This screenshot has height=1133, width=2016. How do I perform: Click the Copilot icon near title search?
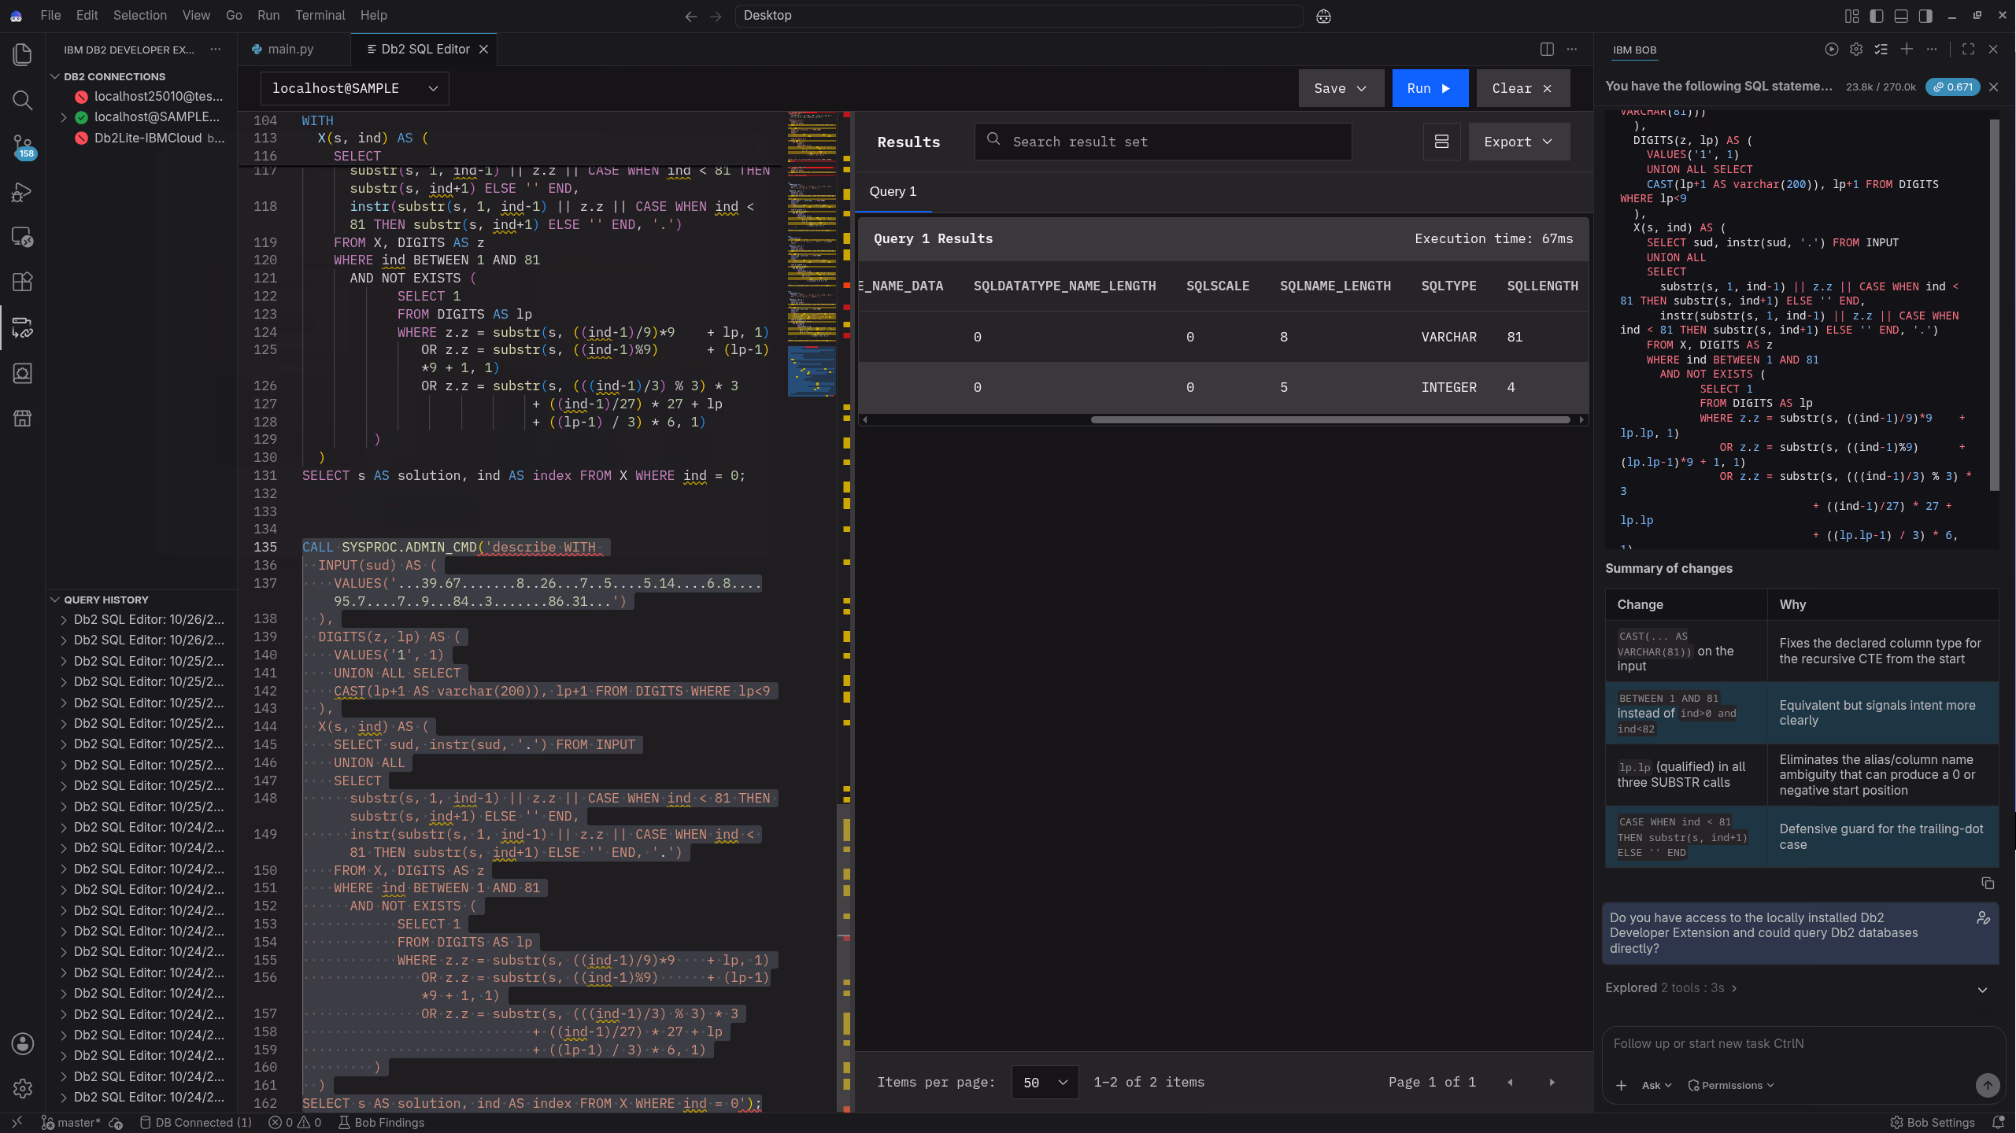1323,16
